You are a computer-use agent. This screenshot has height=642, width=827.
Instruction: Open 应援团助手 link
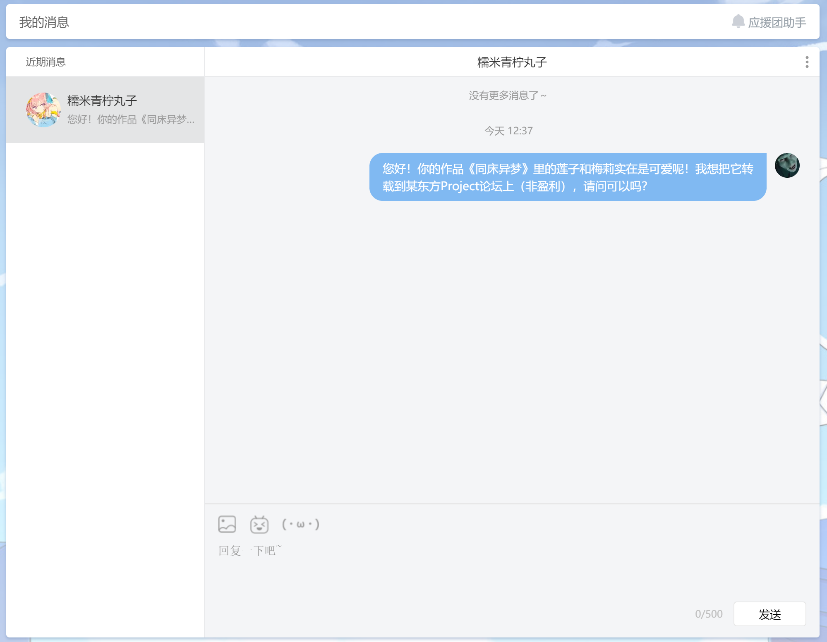(777, 22)
